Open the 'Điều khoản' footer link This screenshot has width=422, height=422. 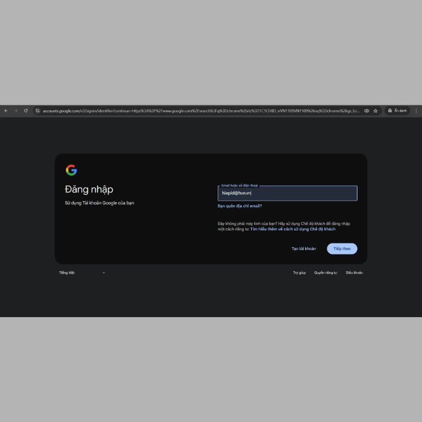[x=354, y=272]
